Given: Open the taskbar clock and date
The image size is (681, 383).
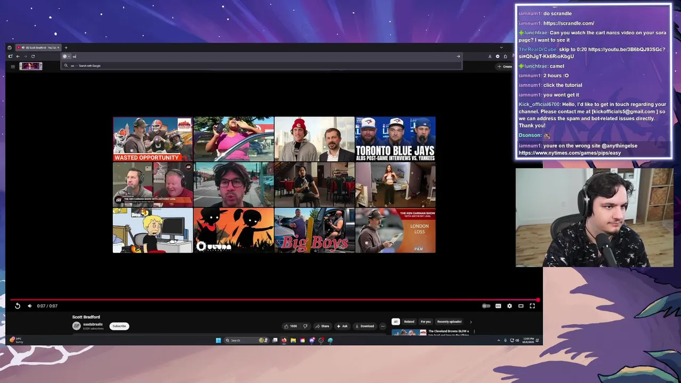Looking at the screenshot, I should pyautogui.click(x=529, y=340).
